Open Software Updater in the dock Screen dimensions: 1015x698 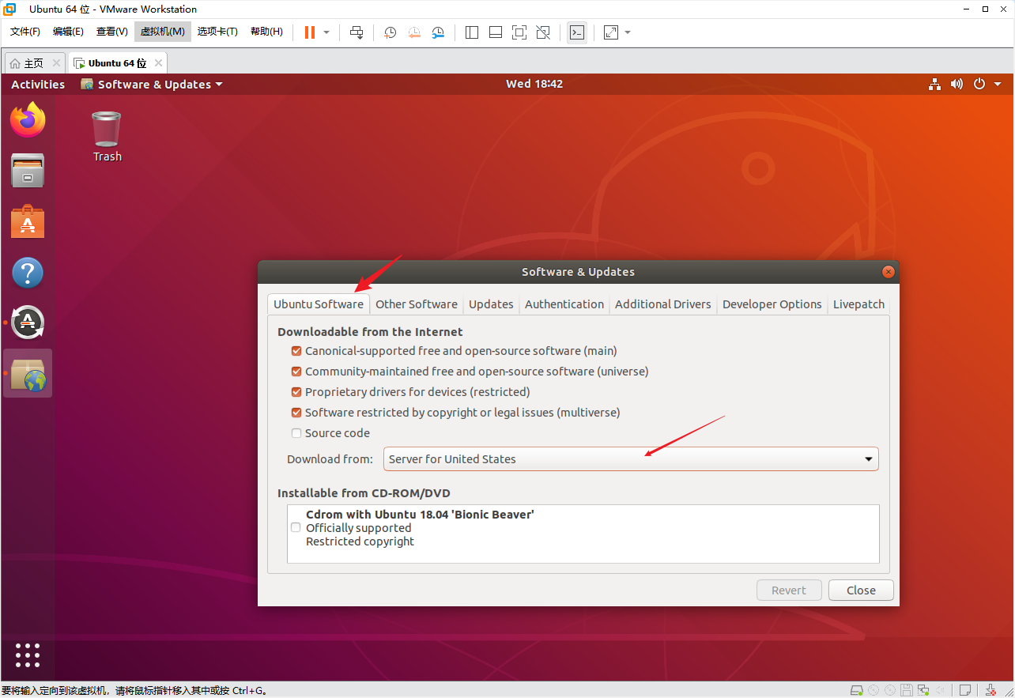click(x=28, y=323)
